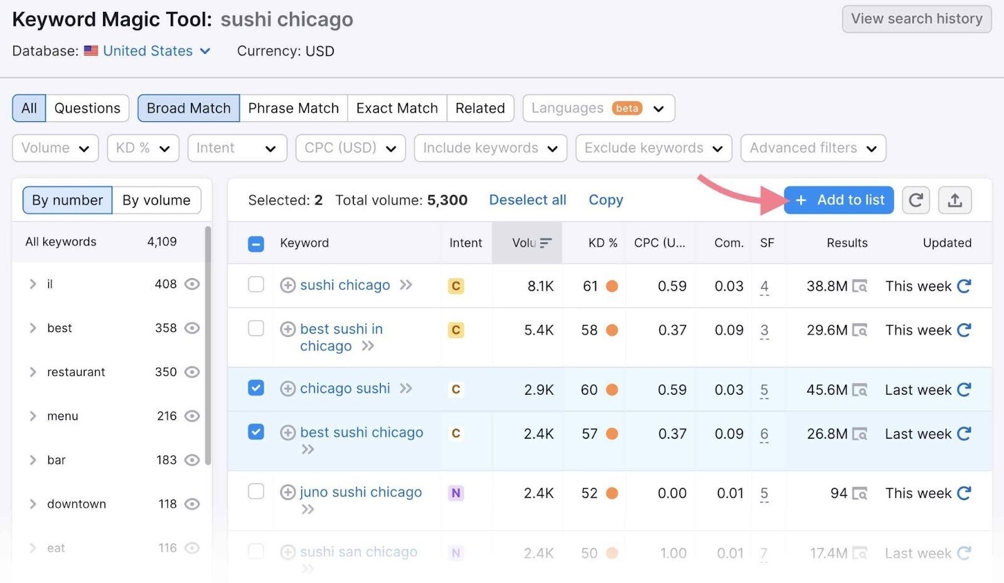Screen dimensions: 1004x583
Task: Click plus icon beside best sushi chicago
Action: tap(287, 433)
